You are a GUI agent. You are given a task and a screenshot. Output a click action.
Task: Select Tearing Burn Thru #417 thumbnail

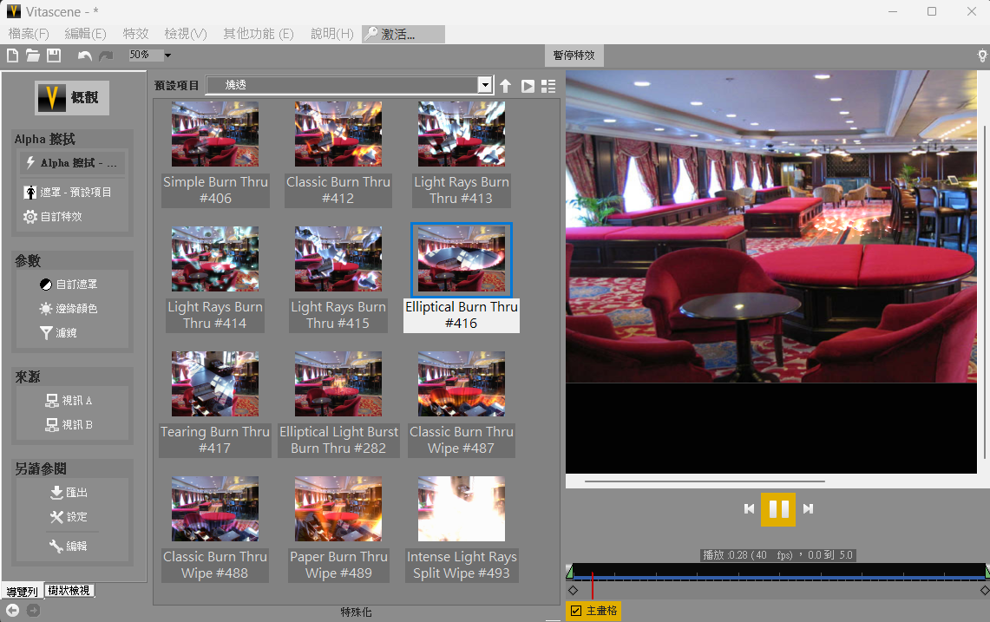[215, 384]
